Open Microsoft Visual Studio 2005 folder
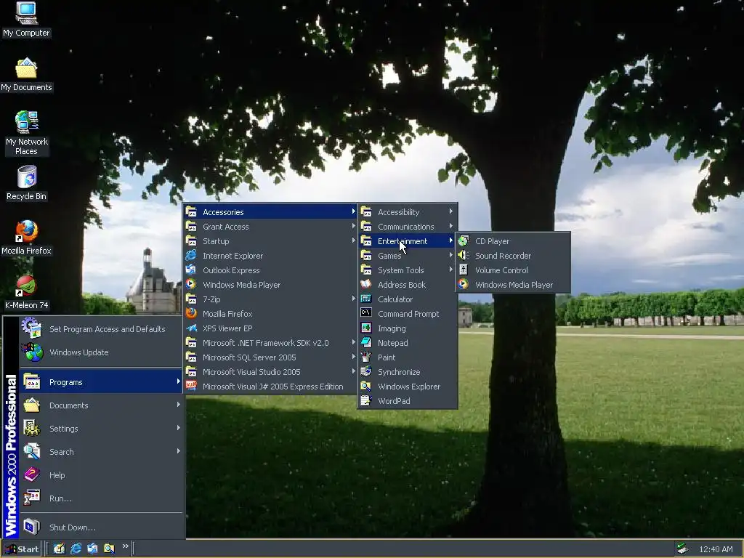 point(270,371)
